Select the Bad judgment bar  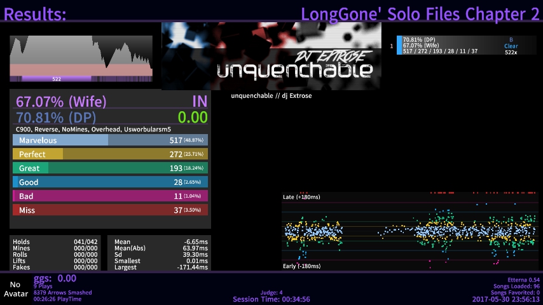point(110,196)
